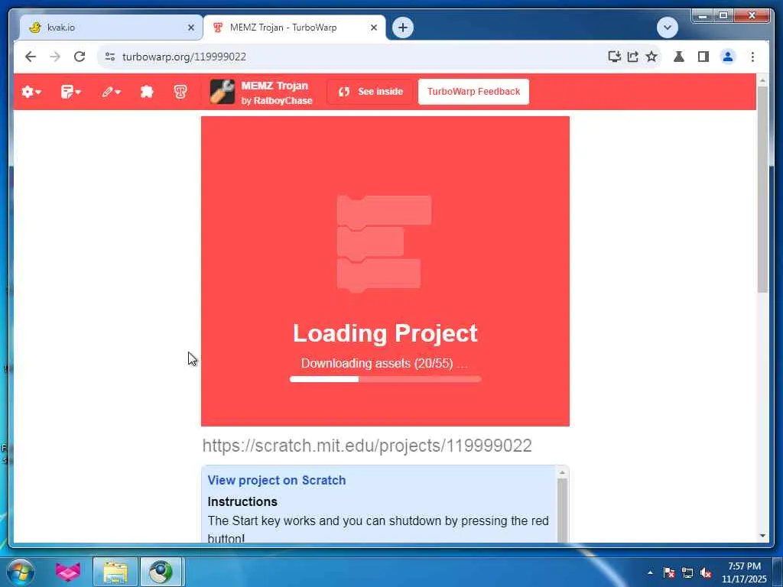Click scroll down arrow of page scrollbar
Viewport: 783px width, 587px height.
coord(762,536)
